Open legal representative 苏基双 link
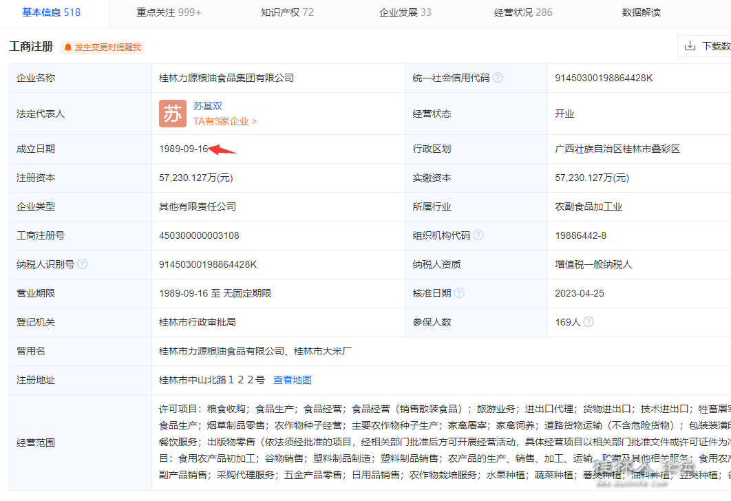Screen dimensions: 731x501 208,106
